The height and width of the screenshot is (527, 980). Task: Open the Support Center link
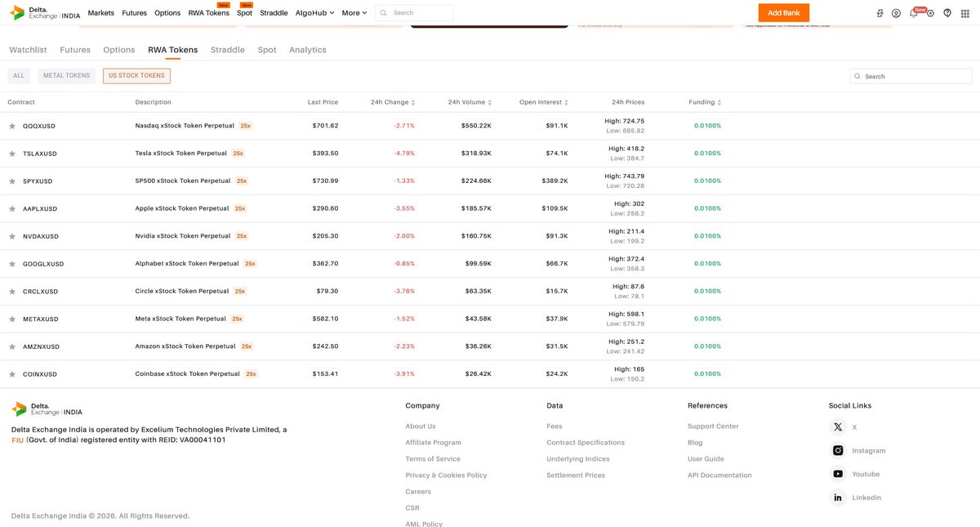pos(713,427)
